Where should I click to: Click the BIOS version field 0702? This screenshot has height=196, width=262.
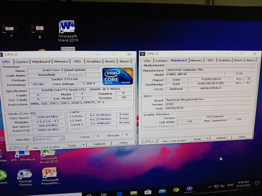[x=208, y=104]
